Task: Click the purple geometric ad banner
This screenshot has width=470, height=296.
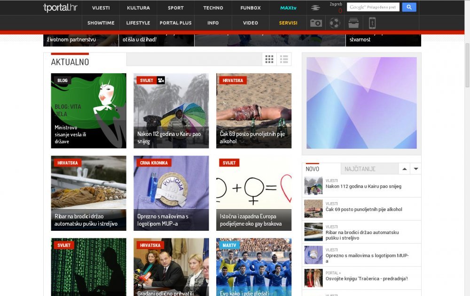Action: click(x=361, y=103)
